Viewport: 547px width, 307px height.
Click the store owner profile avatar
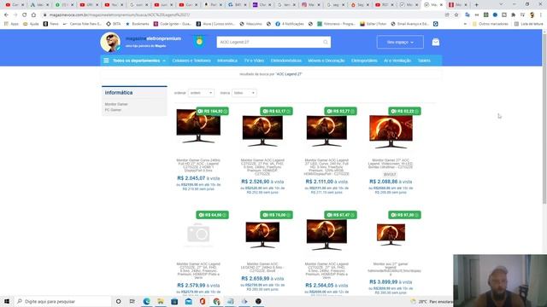(x=110, y=42)
